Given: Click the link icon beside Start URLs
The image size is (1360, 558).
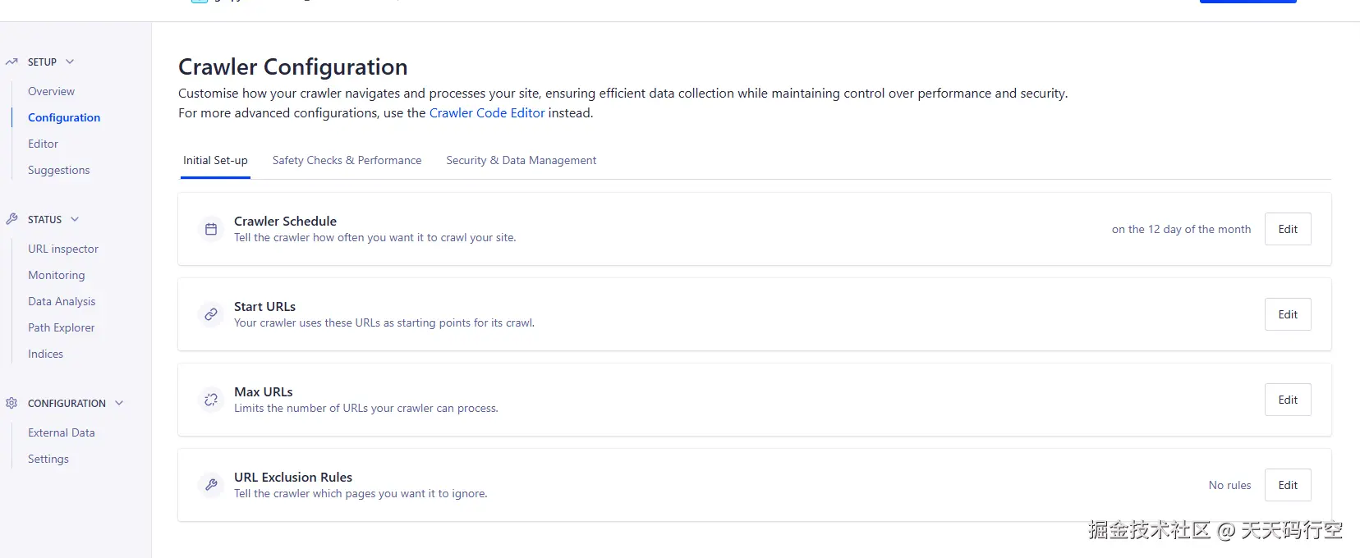Looking at the screenshot, I should click(x=211, y=314).
